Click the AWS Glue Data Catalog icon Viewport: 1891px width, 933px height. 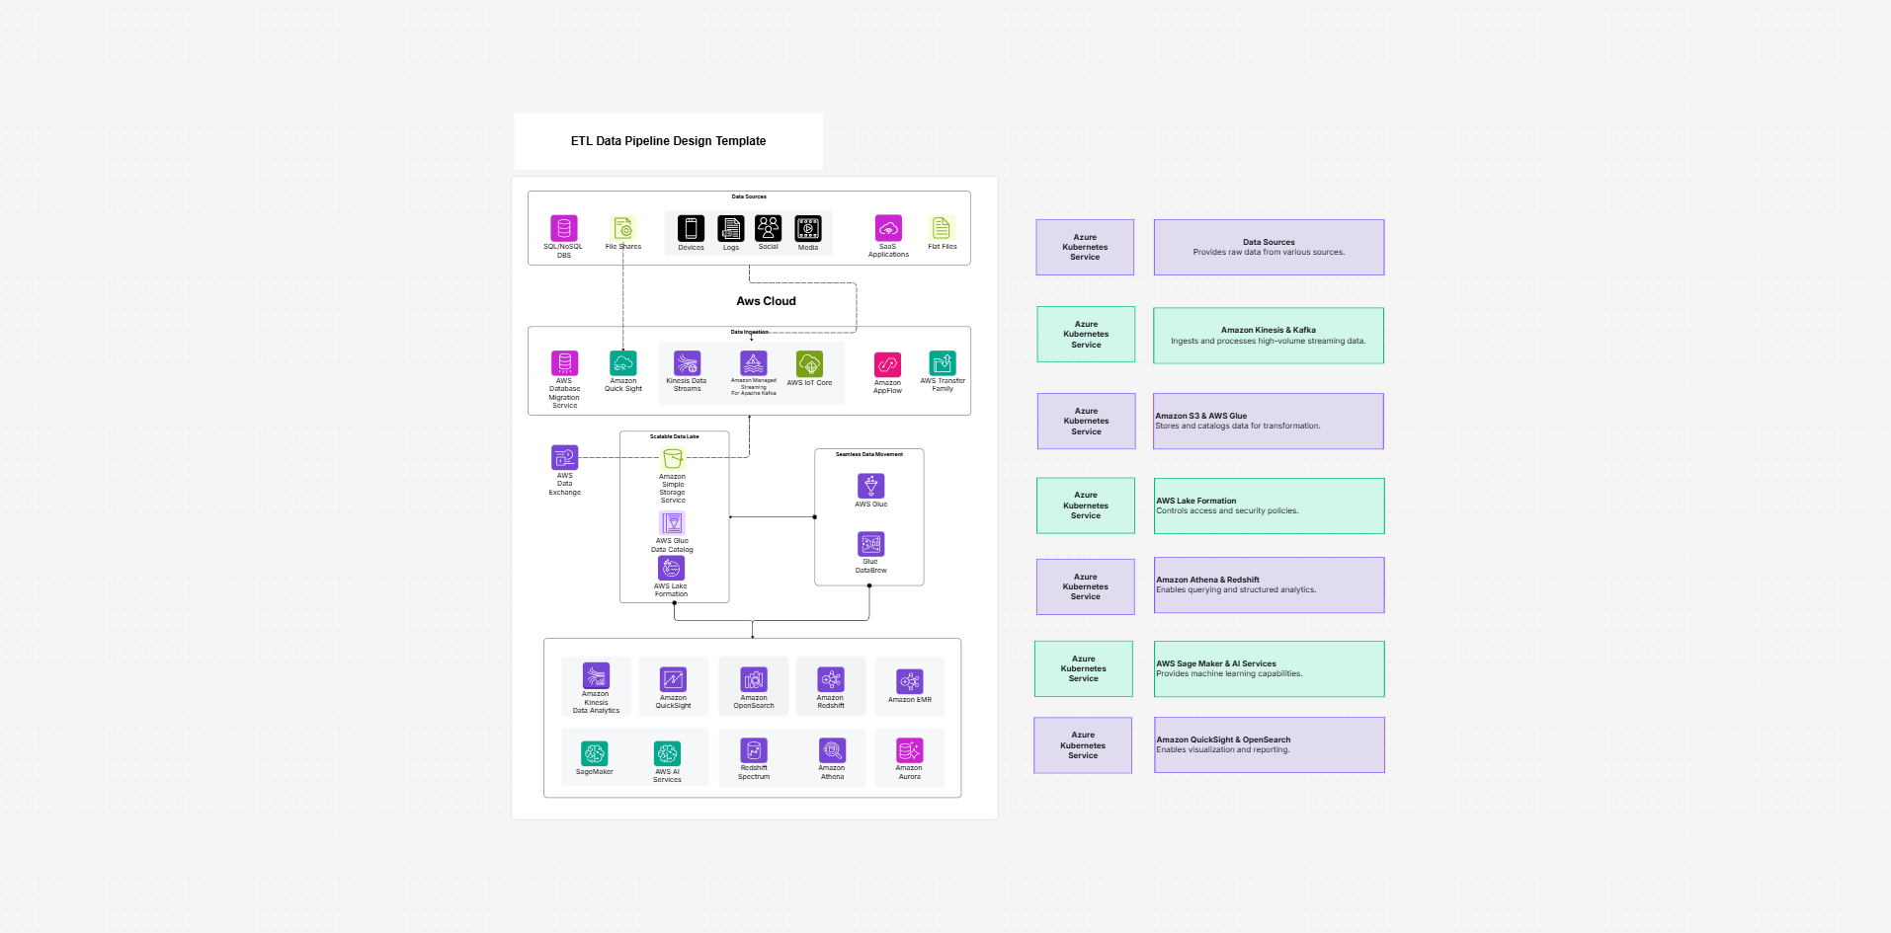coord(672,522)
